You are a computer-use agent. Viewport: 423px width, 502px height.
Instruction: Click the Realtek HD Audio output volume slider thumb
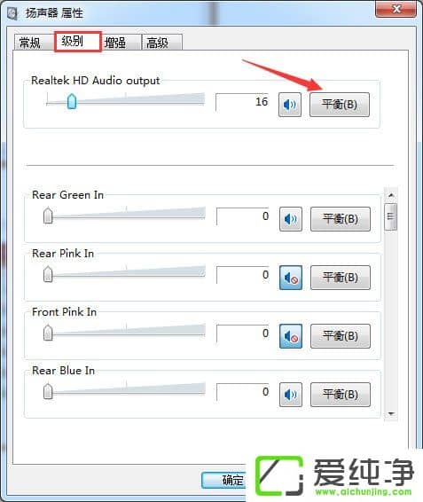coord(72,101)
